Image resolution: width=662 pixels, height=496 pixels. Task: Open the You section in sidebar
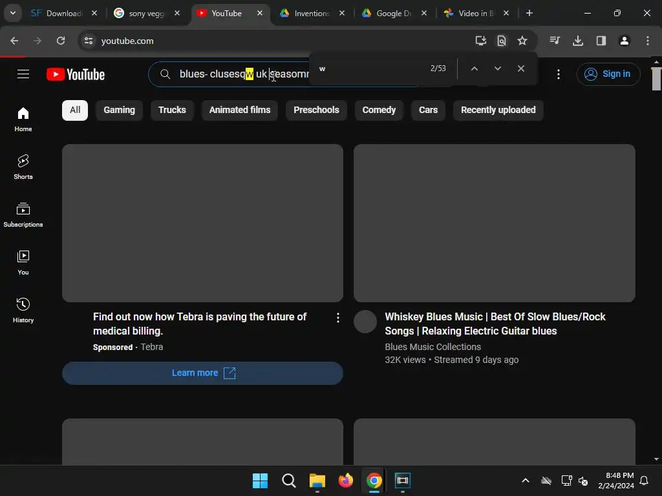23,262
